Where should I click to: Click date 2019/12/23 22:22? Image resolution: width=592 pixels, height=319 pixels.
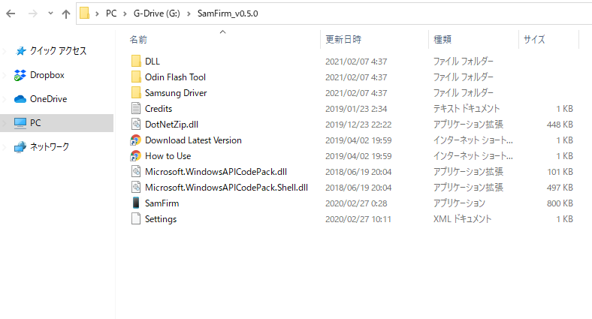358,125
